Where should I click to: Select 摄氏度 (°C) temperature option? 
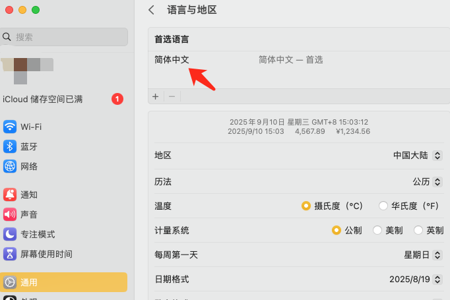[x=306, y=206]
